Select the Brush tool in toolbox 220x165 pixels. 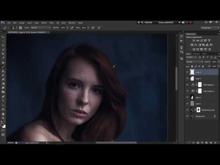pos(3,67)
